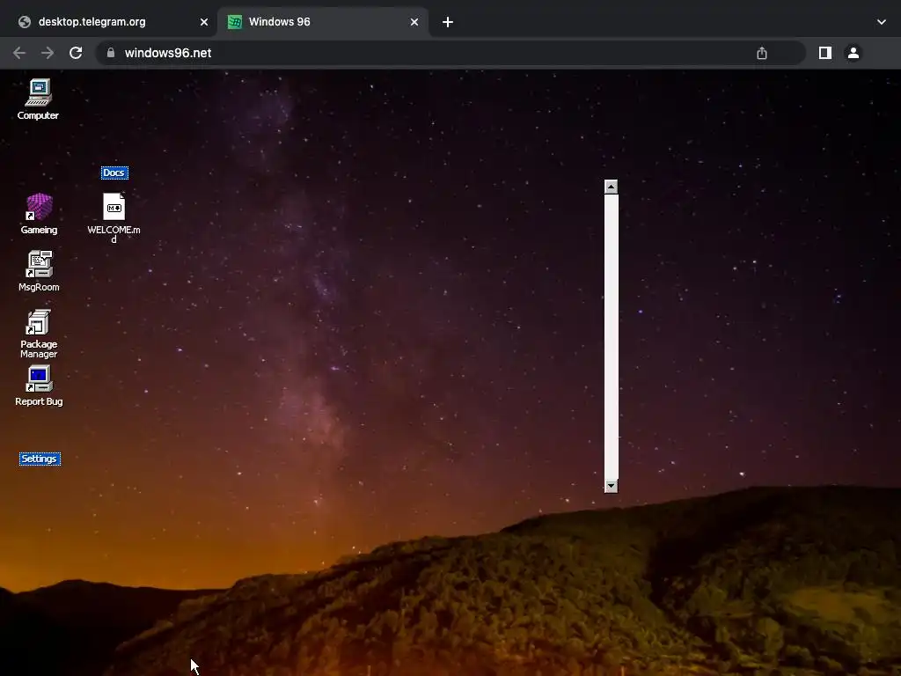Open a new browser tab
901x676 pixels.
[x=448, y=22]
